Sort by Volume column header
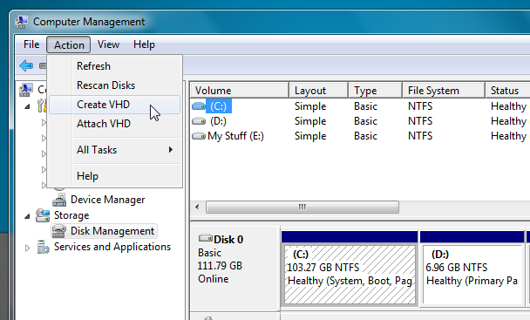Screen dimensions: 530x320 240,91
